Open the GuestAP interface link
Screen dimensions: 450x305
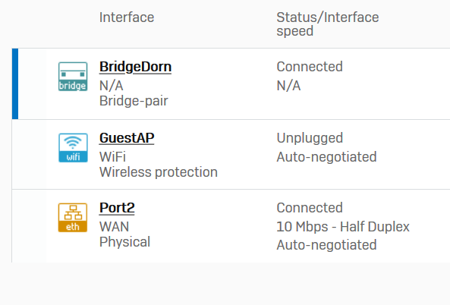127,138
